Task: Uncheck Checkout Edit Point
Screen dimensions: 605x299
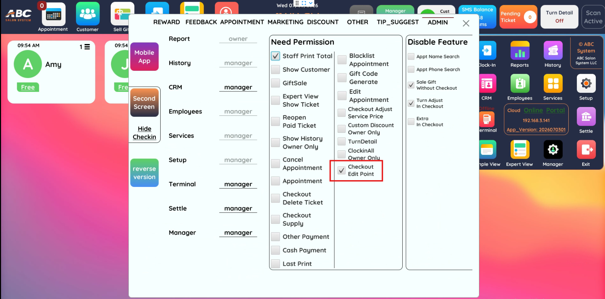Action: [x=342, y=170]
